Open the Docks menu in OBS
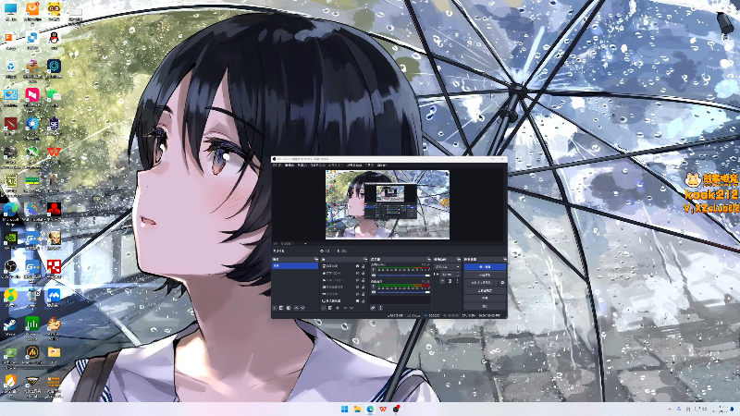 317,165
